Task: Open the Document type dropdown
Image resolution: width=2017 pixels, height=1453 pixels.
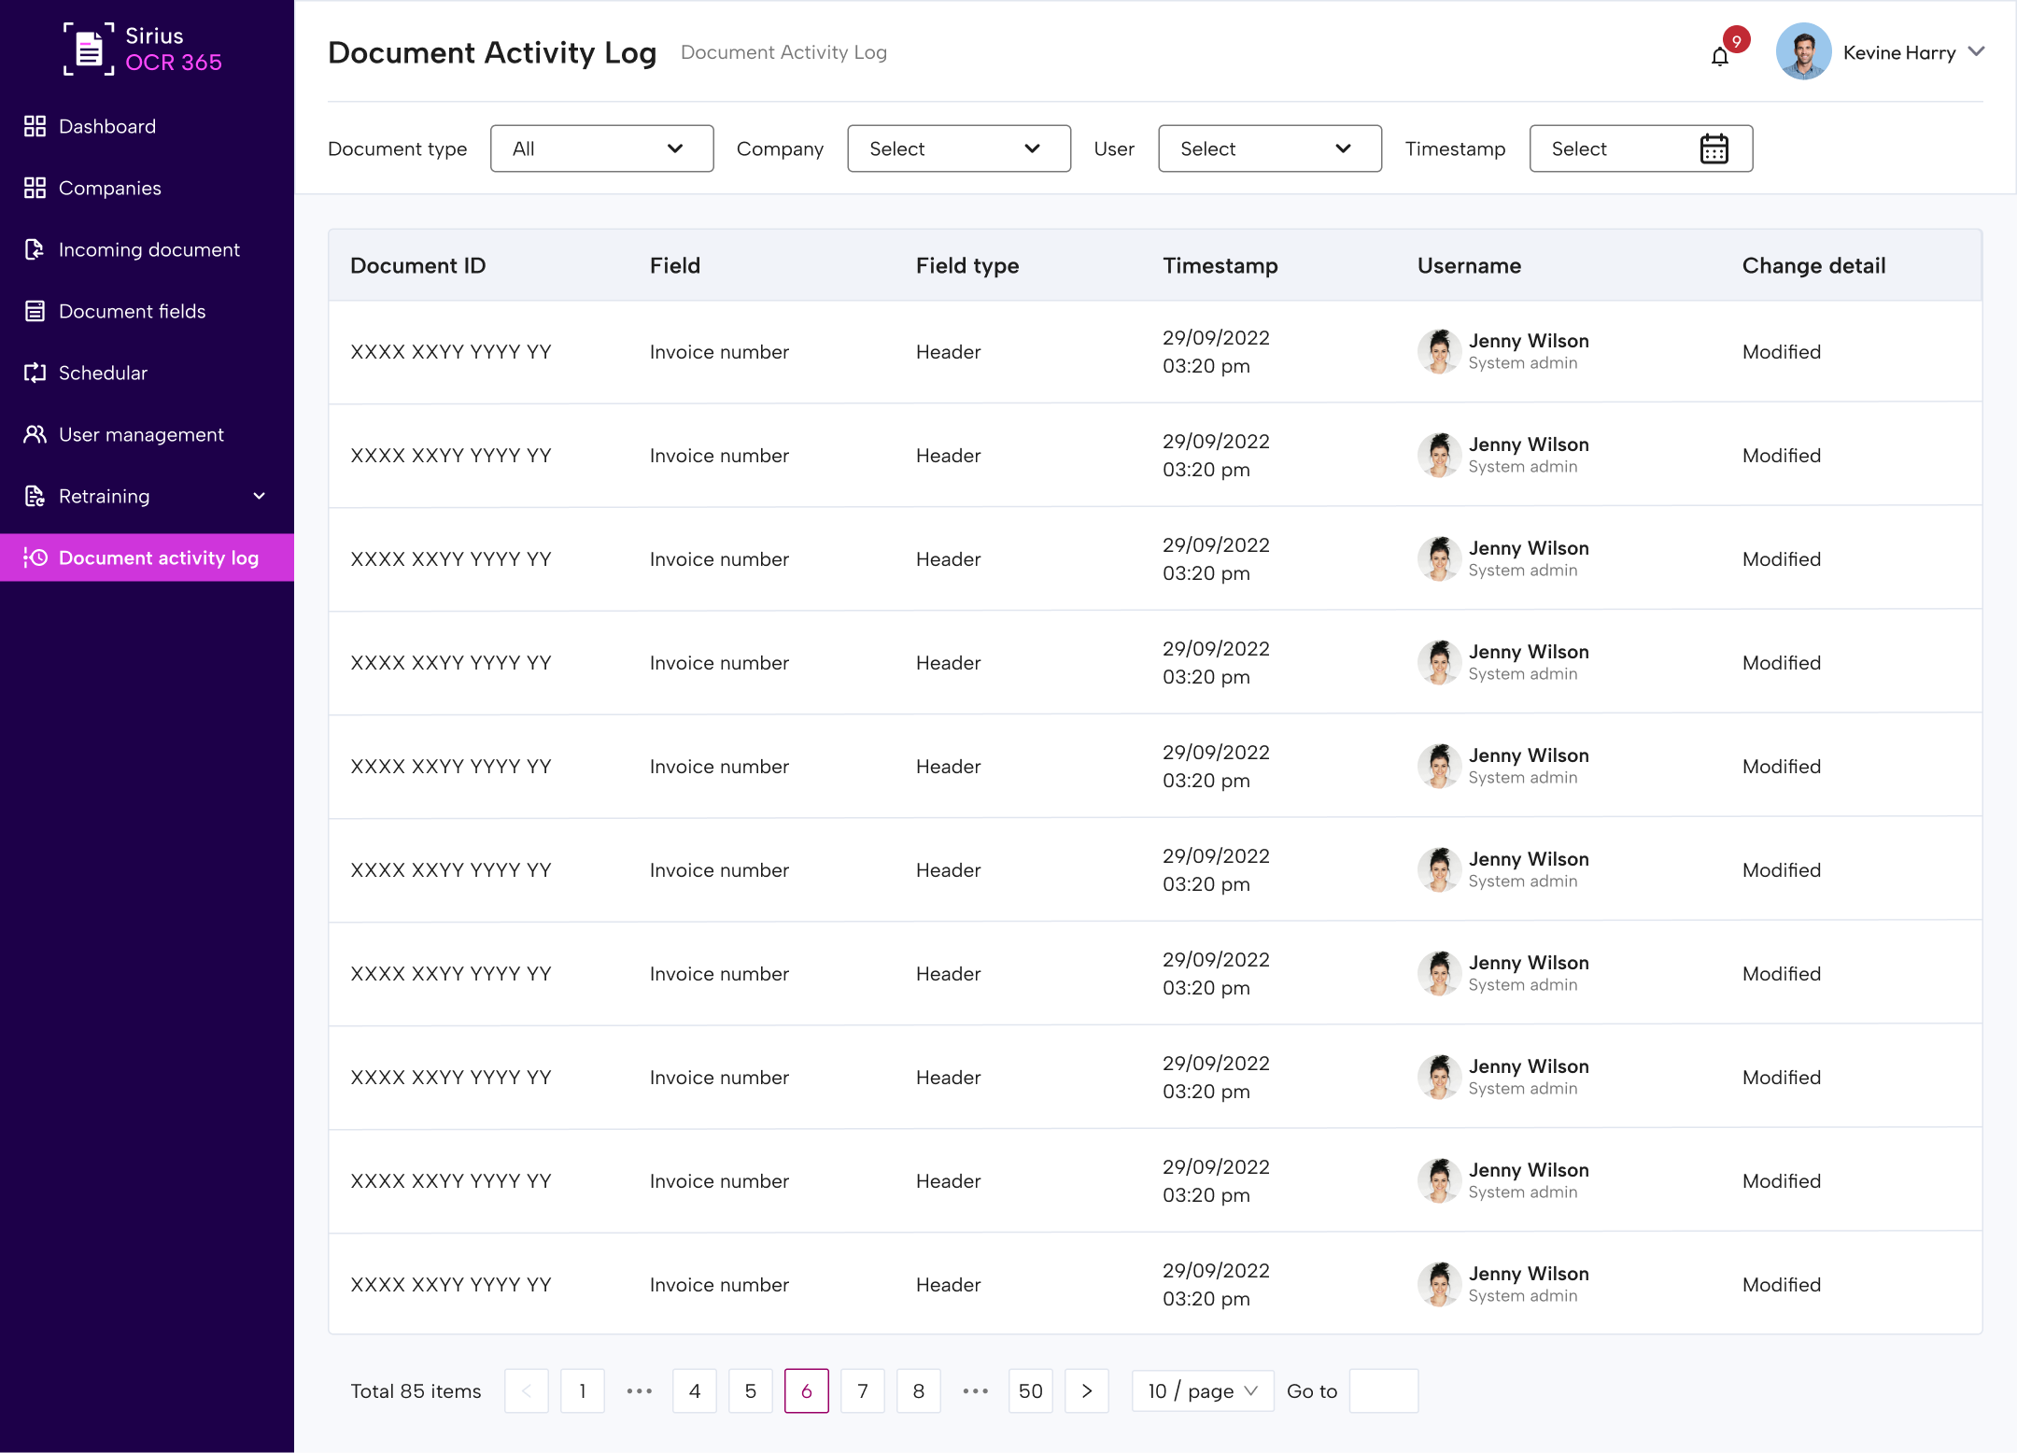Action: point(601,148)
